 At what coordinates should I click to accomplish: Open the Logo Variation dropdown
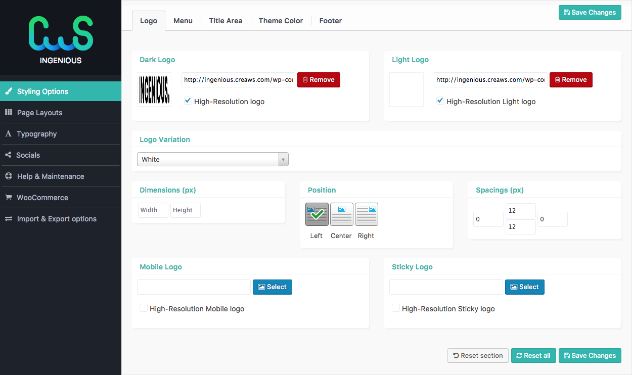212,159
